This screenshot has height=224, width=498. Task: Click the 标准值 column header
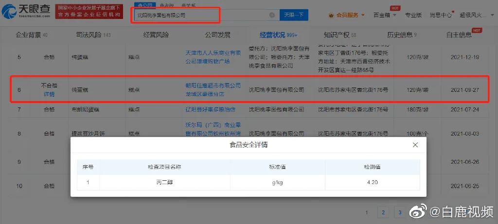[x=278, y=167]
